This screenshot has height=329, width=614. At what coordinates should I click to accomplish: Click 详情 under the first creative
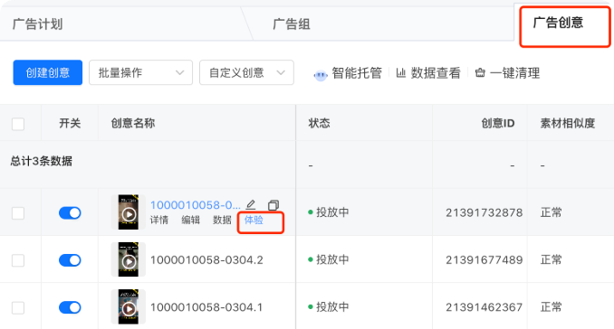(x=159, y=220)
